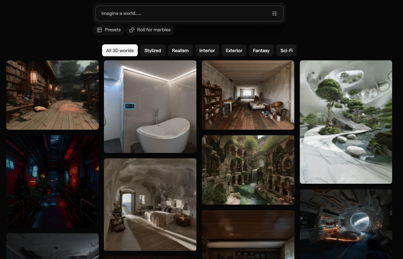Open the lantern-lit library street world
This screenshot has height=259, width=403.
[53, 95]
